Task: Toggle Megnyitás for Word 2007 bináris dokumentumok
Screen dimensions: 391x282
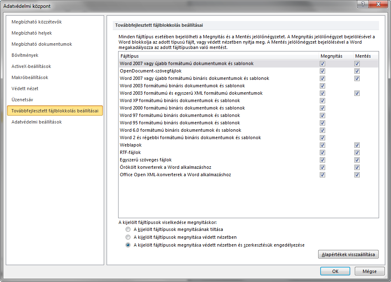Action: (x=322, y=78)
